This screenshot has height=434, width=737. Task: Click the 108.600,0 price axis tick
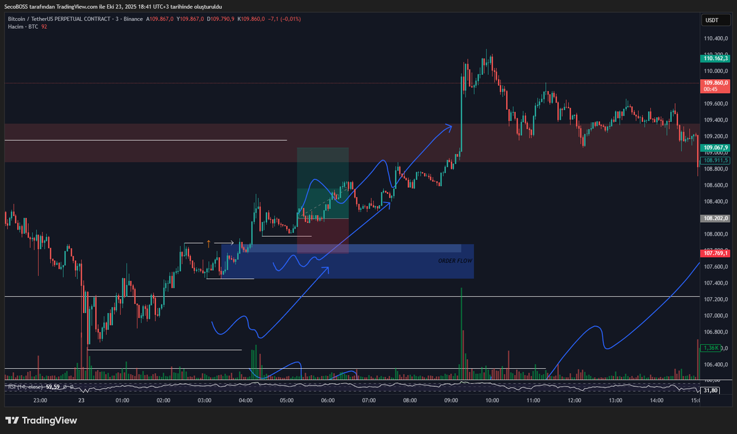click(716, 185)
